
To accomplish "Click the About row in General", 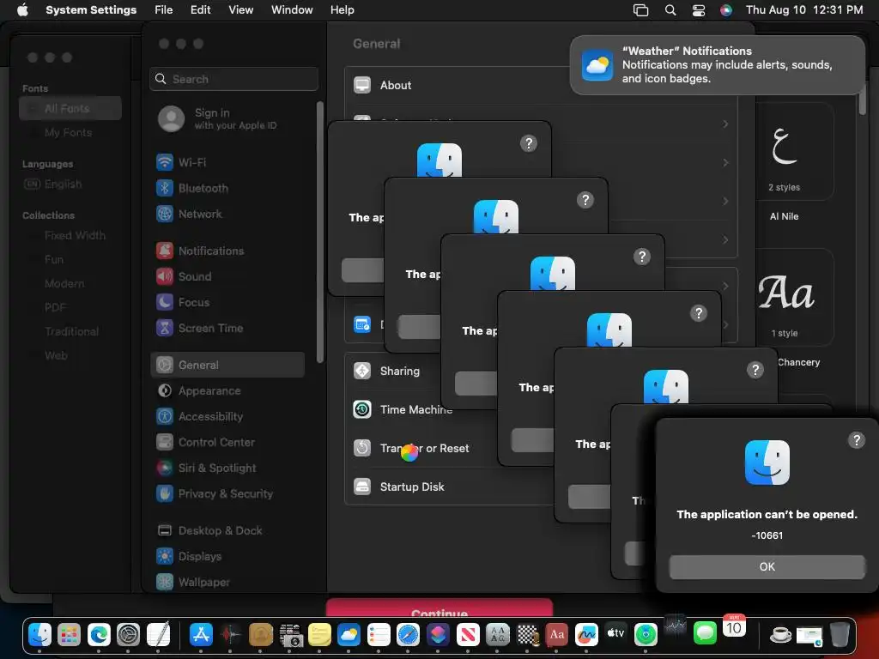I will pos(457,85).
